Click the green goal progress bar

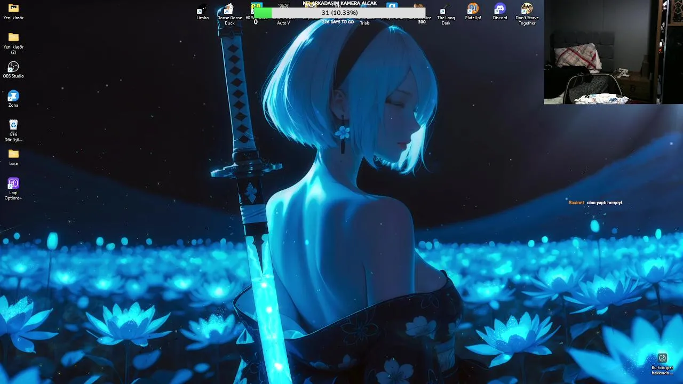pos(339,13)
